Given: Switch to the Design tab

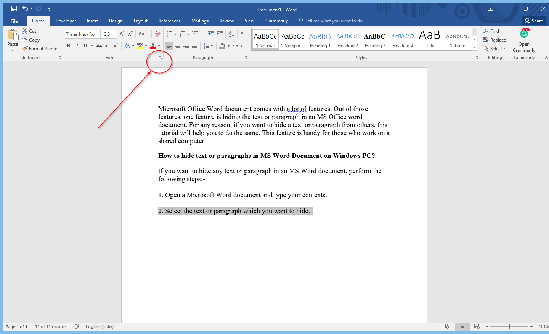Looking at the screenshot, I should pyautogui.click(x=116, y=21).
